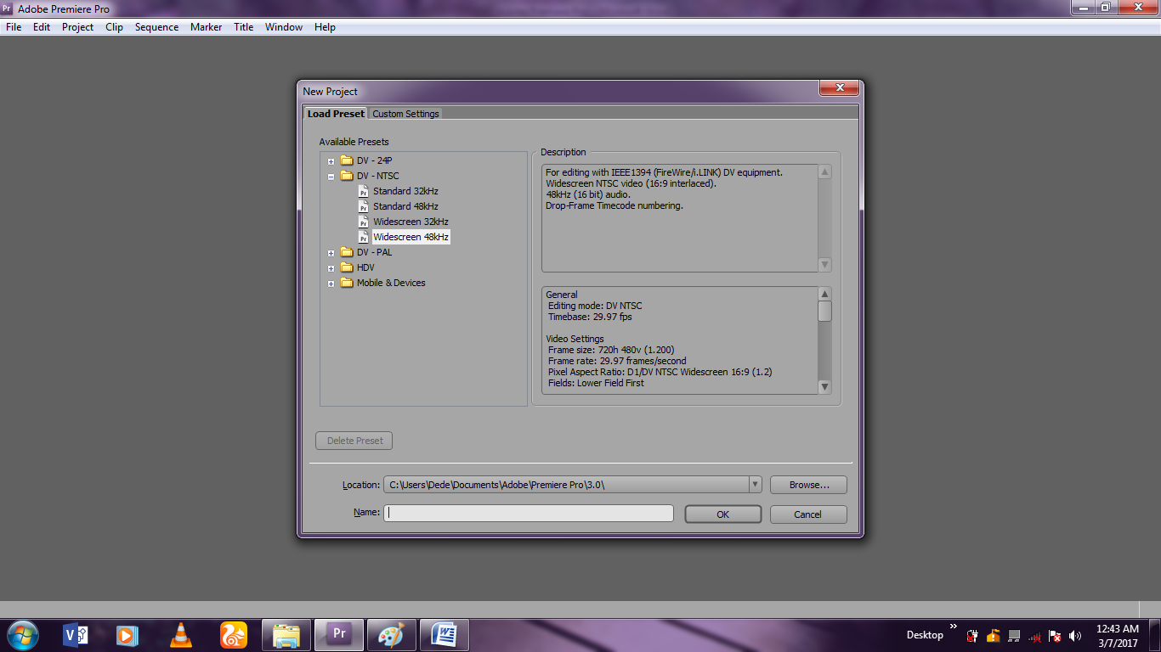This screenshot has width=1161, height=652.
Task: Expand the Mobile & Devices folder
Action: click(x=331, y=284)
